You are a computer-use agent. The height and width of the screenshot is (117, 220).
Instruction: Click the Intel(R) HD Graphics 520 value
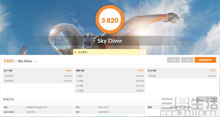coord(37,107)
